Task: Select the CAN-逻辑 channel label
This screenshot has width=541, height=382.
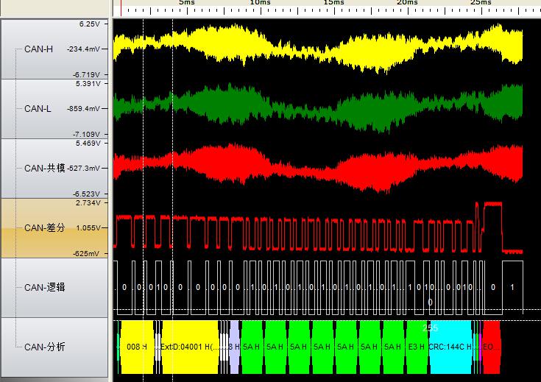Action: tap(45, 288)
